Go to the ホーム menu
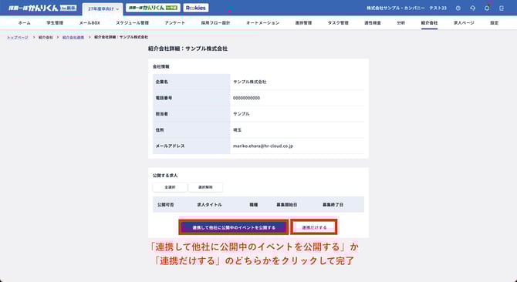Viewport: 517px width, 282px height. pyautogui.click(x=25, y=23)
